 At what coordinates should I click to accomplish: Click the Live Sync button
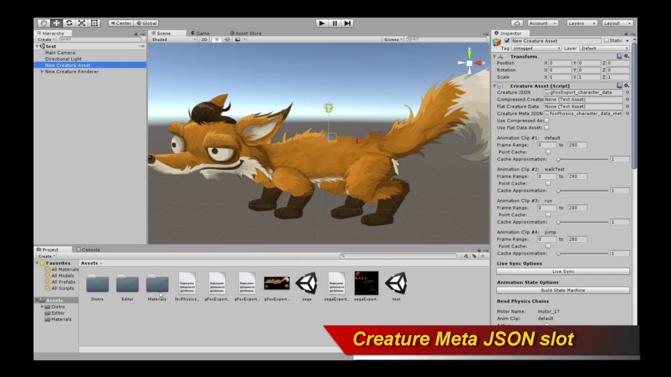point(563,271)
